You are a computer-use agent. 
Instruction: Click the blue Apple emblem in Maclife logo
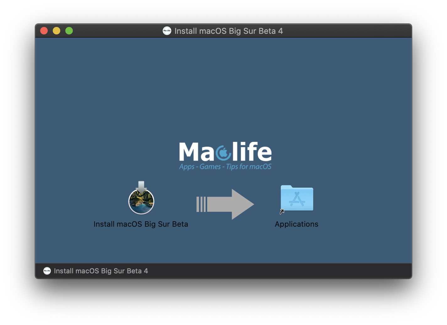(x=223, y=153)
